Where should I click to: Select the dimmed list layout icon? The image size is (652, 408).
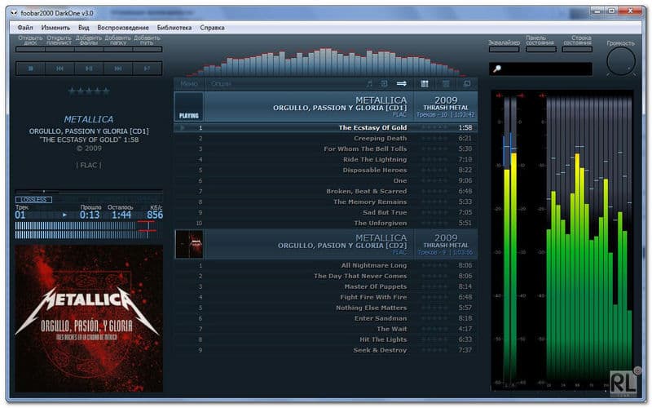[446, 84]
